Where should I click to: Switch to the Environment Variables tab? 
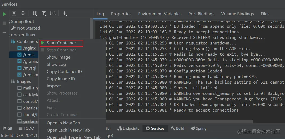tap(160, 14)
